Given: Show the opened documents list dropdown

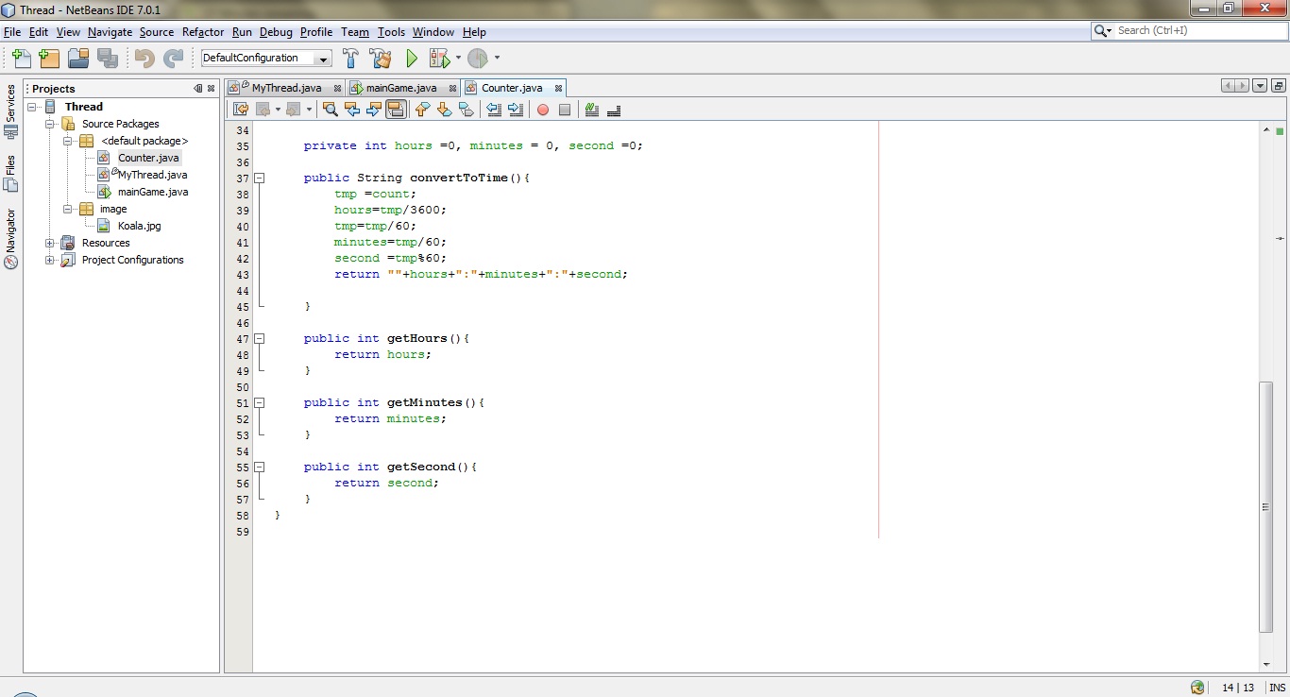Looking at the screenshot, I should point(1260,86).
